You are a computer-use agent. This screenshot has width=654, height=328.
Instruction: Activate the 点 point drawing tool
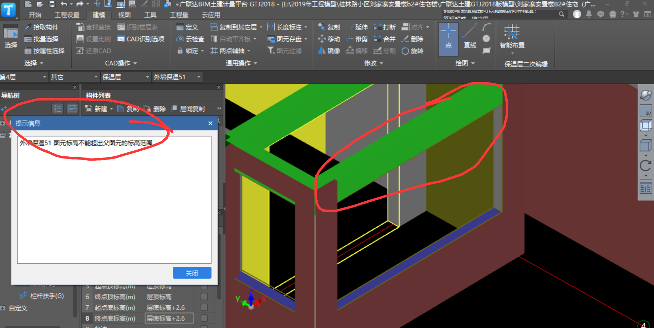point(448,39)
